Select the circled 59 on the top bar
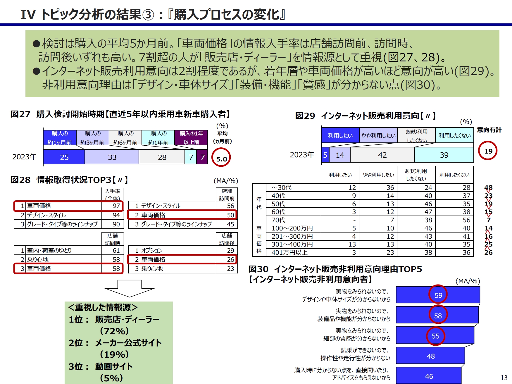The width and height of the screenshot is (512, 384). click(x=438, y=295)
